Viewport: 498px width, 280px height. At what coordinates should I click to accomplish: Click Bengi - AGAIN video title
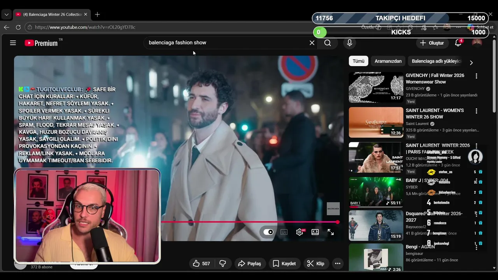(x=420, y=247)
